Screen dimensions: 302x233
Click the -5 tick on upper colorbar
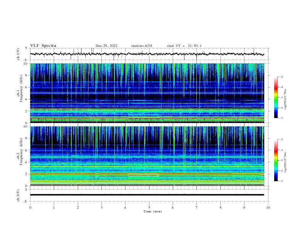(281, 97)
